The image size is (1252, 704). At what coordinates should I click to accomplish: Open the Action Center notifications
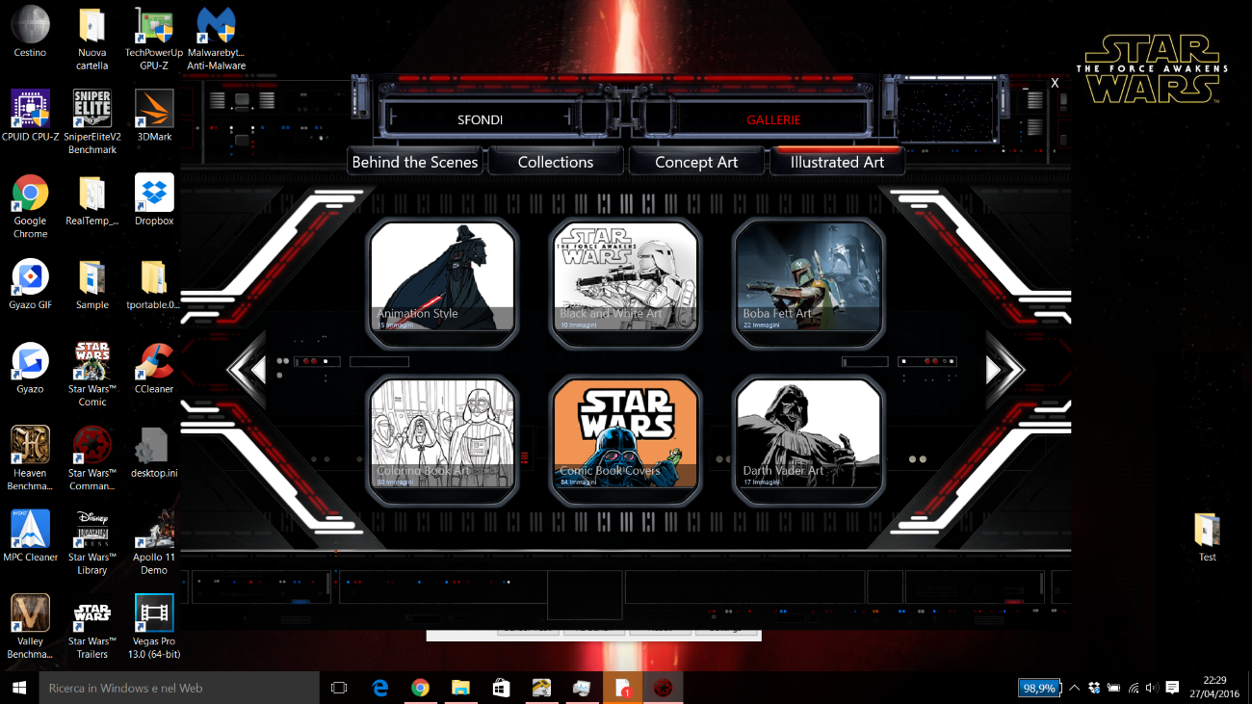click(x=1172, y=688)
